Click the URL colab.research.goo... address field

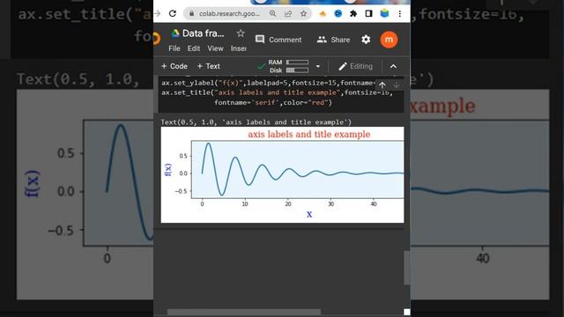coord(229,14)
